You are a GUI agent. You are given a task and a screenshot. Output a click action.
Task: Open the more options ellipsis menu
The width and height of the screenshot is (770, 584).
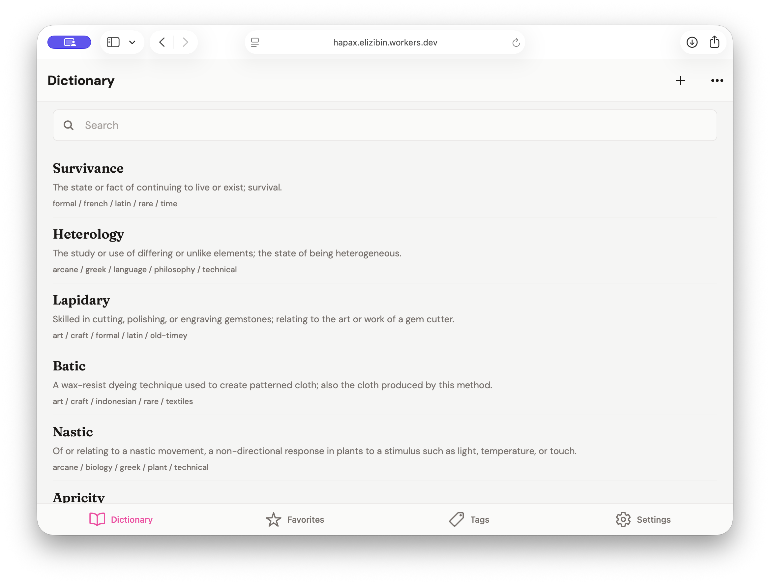tap(717, 80)
